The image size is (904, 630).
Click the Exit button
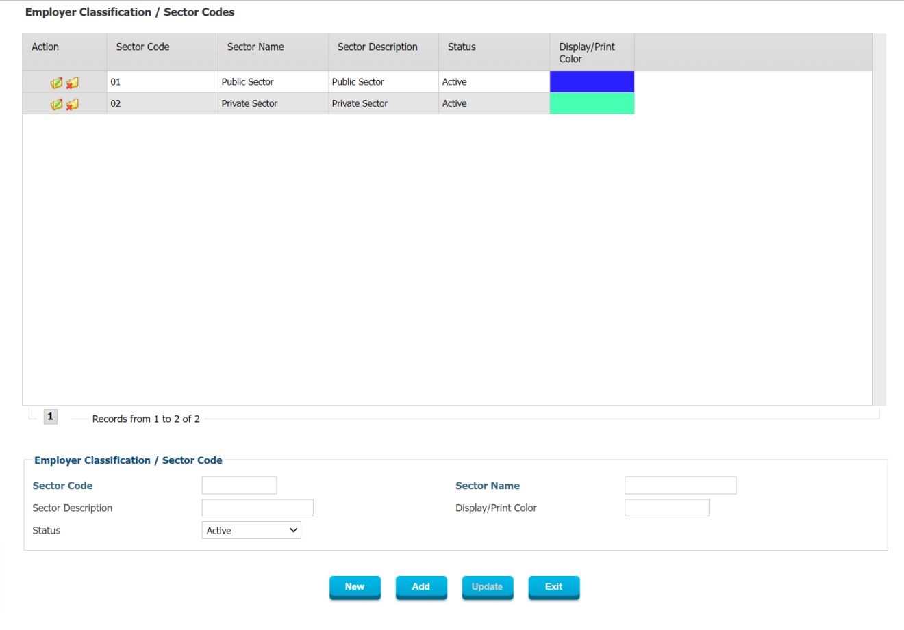(554, 587)
